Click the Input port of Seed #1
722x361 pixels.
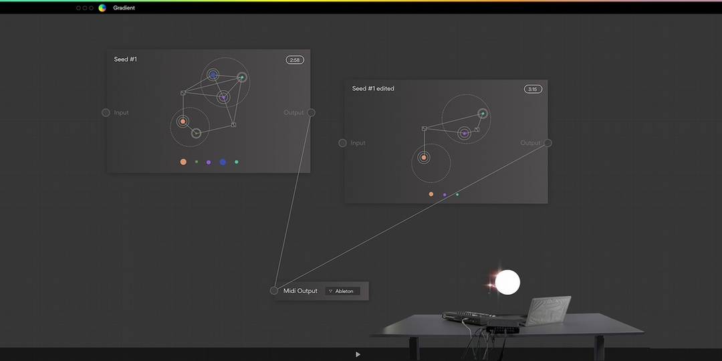coord(106,112)
